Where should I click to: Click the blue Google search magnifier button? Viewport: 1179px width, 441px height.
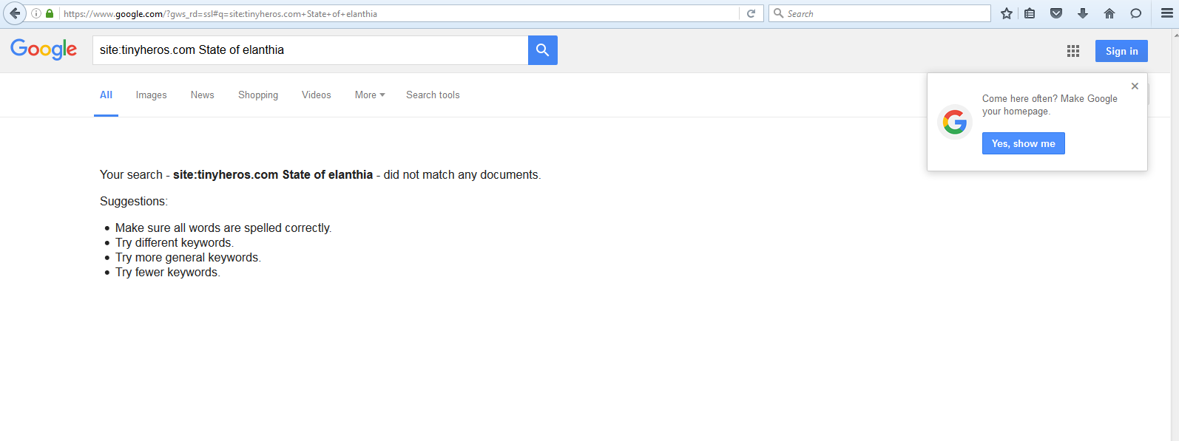click(x=542, y=50)
